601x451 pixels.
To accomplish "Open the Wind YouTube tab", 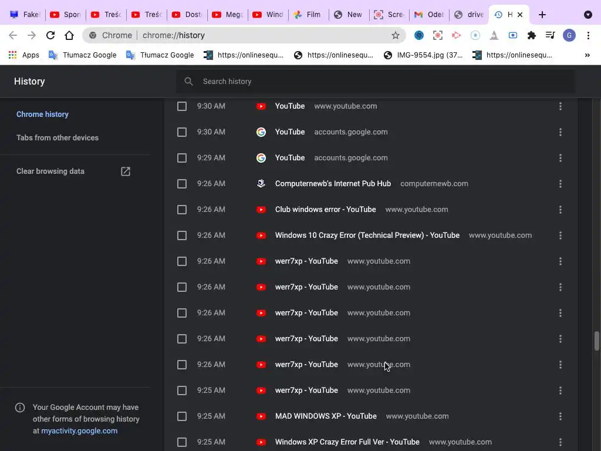I will click(x=268, y=15).
